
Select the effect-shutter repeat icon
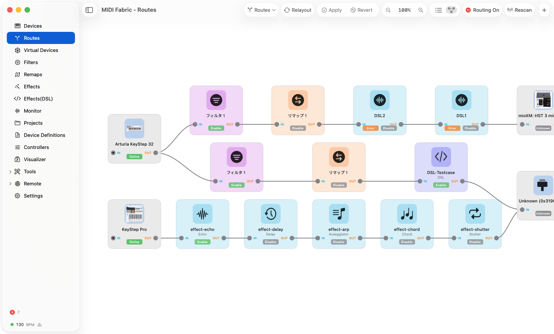coord(475,214)
